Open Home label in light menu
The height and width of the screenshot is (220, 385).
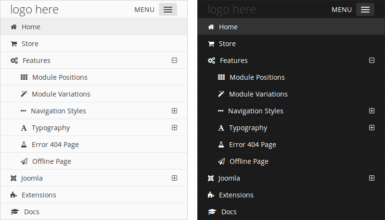(31, 27)
